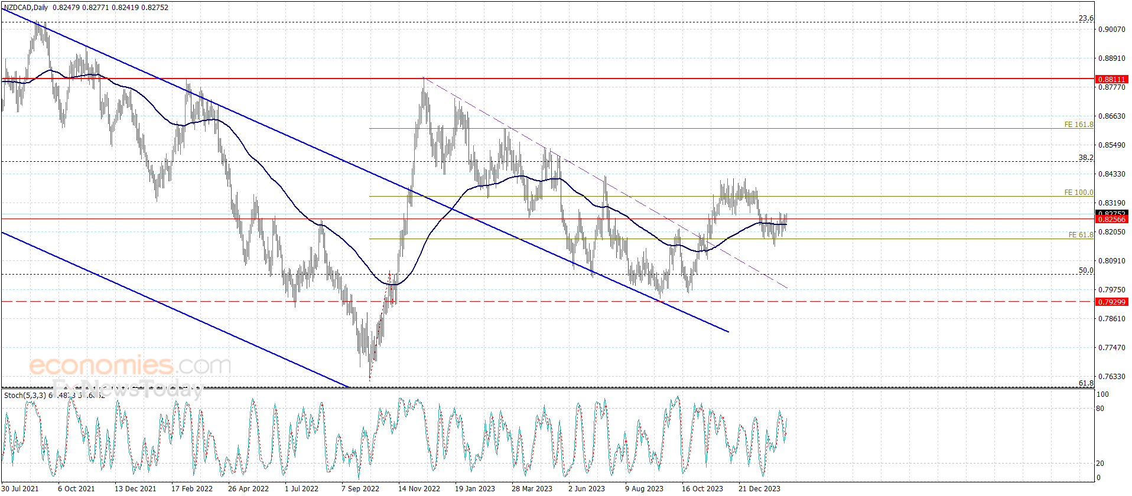The height and width of the screenshot is (496, 1132).
Task: Click the FE 100.0 expansion label
Action: coord(1079,192)
